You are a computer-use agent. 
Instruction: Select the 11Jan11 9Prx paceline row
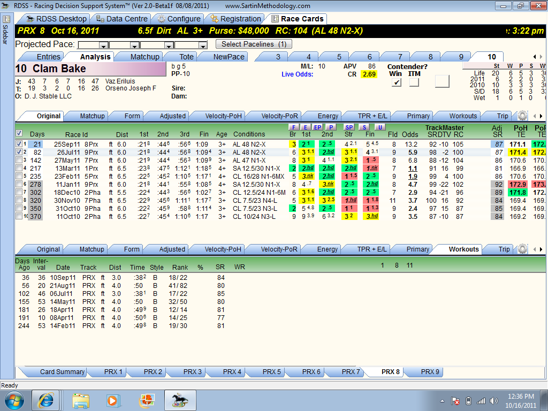click(279, 185)
